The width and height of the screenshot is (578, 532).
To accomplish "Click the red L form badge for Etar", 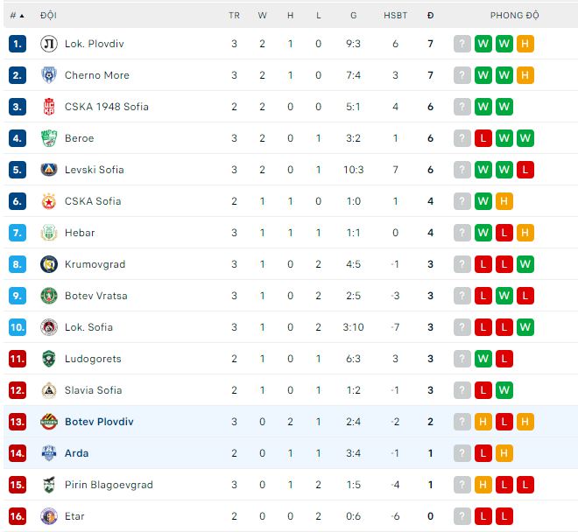I will pos(483,516).
